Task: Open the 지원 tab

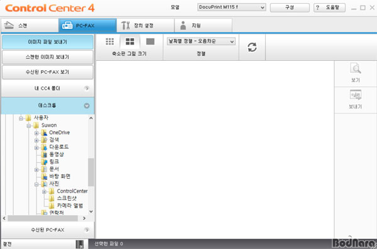Action: pyautogui.click(x=204, y=25)
